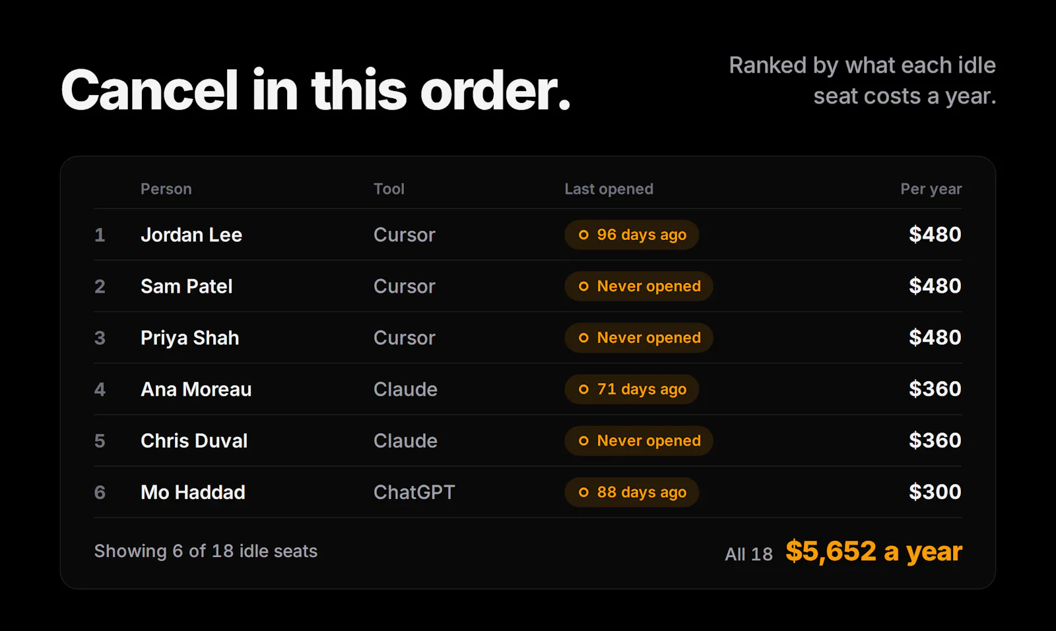Screen dimensions: 1056x631
Task: Click Claude tool in Chris Duval row
Action: pyautogui.click(x=405, y=440)
